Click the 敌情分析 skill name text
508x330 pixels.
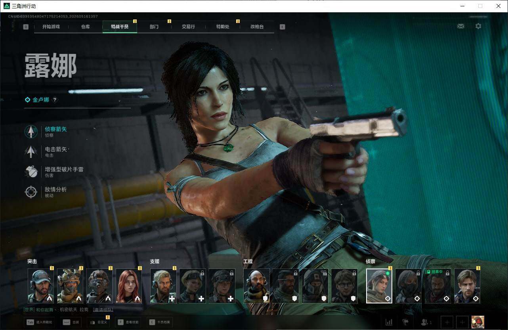point(55,190)
